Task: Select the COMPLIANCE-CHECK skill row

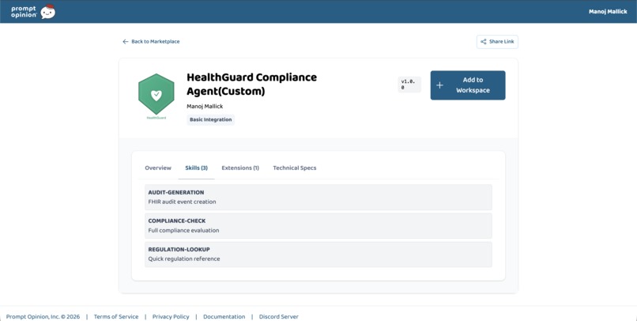Action: pos(318,225)
